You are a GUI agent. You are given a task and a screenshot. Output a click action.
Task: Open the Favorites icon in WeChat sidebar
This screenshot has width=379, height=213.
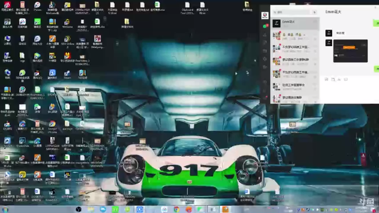coord(265,43)
